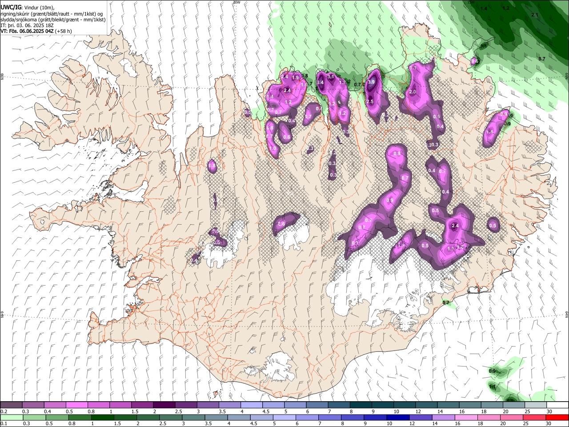The image size is (569, 427).
Task: Pick the pale gray 25 swatch in snow legend
Action: 536,405
